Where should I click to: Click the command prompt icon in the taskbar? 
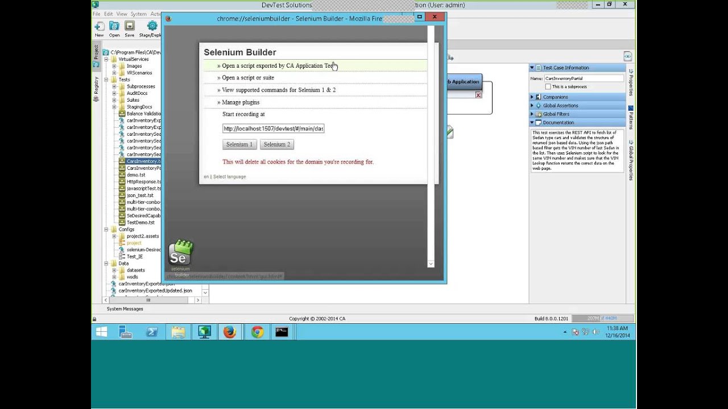tap(282, 332)
